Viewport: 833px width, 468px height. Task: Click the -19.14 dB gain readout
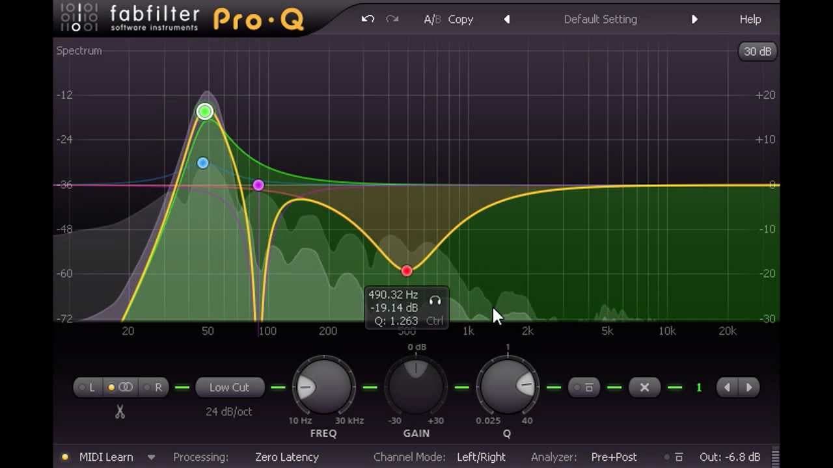point(393,308)
